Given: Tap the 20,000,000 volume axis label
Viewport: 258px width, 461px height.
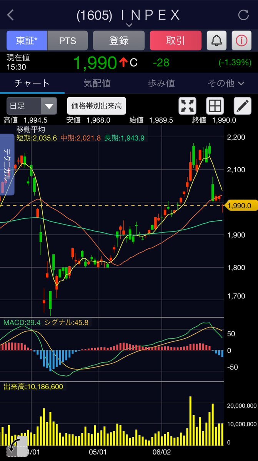Looking at the screenshot, I should [242, 406].
